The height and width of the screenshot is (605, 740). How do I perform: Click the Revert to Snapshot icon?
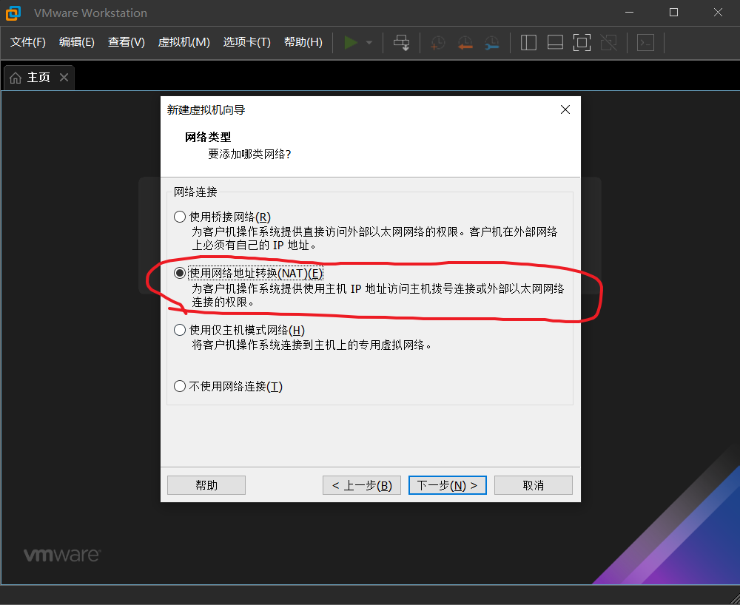point(465,43)
